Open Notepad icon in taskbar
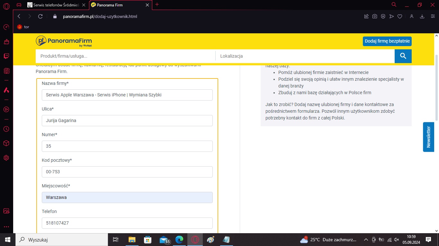The image size is (439, 246). click(226, 240)
